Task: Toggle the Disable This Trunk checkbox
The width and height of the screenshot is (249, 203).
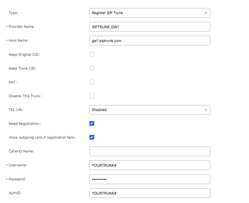Action: [92, 96]
